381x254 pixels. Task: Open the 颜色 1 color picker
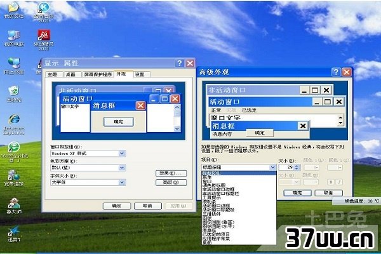pyautogui.click(x=312, y=168)
